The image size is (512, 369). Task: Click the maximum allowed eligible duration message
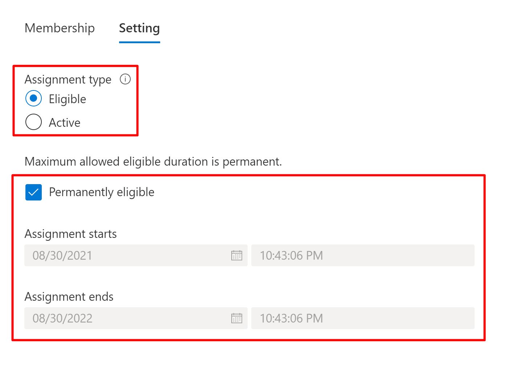(x=153, y=162)
